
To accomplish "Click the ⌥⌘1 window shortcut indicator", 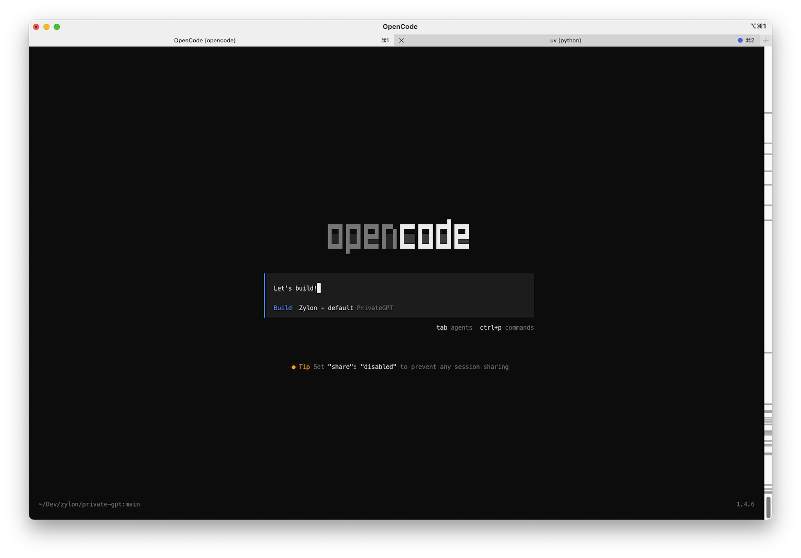I will [758, 26].
